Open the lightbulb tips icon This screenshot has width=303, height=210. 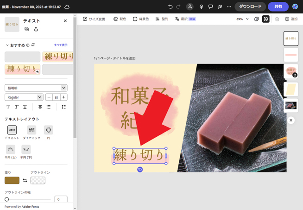pos(201,7)
